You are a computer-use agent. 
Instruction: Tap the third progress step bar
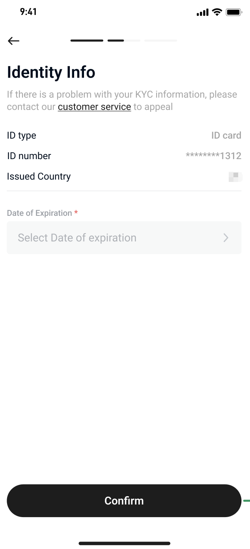click(x=132, y=41)
